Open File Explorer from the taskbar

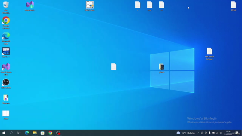tap(35, 133)
